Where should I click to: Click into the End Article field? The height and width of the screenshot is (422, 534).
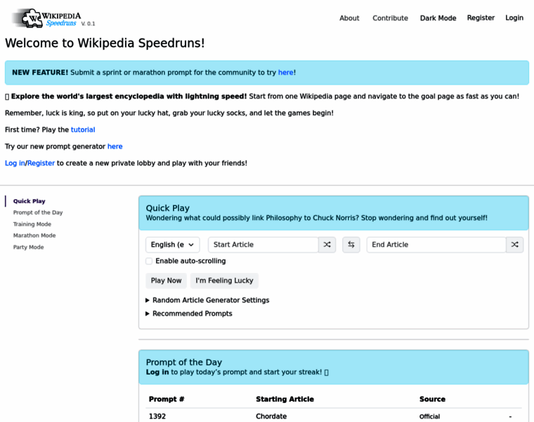pyautogui.click(x=436, y=245)
